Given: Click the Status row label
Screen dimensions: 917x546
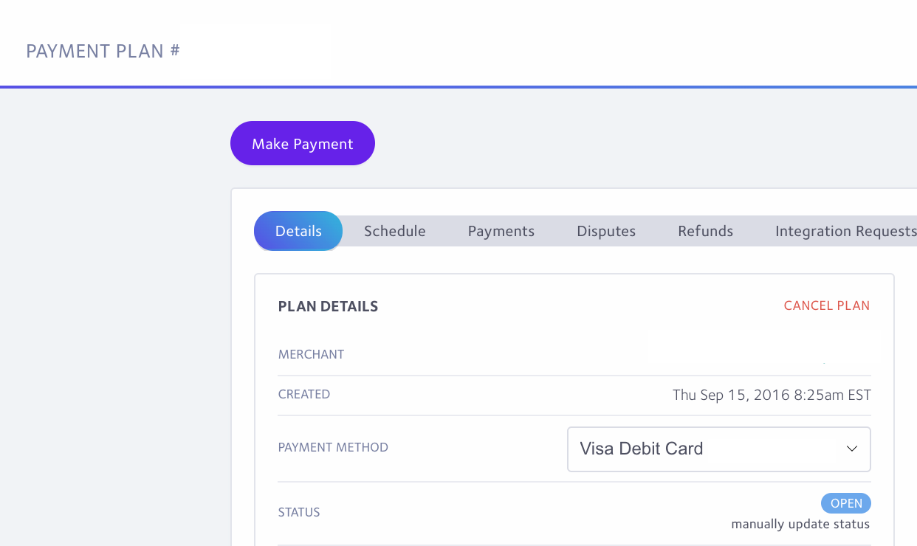Looking at the screenshot, I should [x=299, y=511].
